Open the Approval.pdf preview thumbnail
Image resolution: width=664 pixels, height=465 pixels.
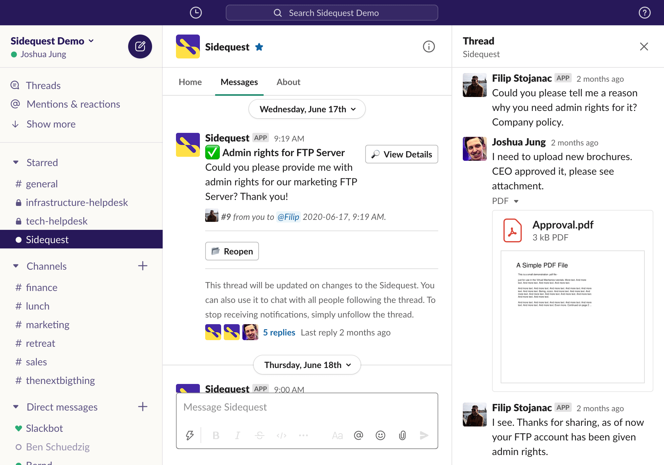click(573, 317)
